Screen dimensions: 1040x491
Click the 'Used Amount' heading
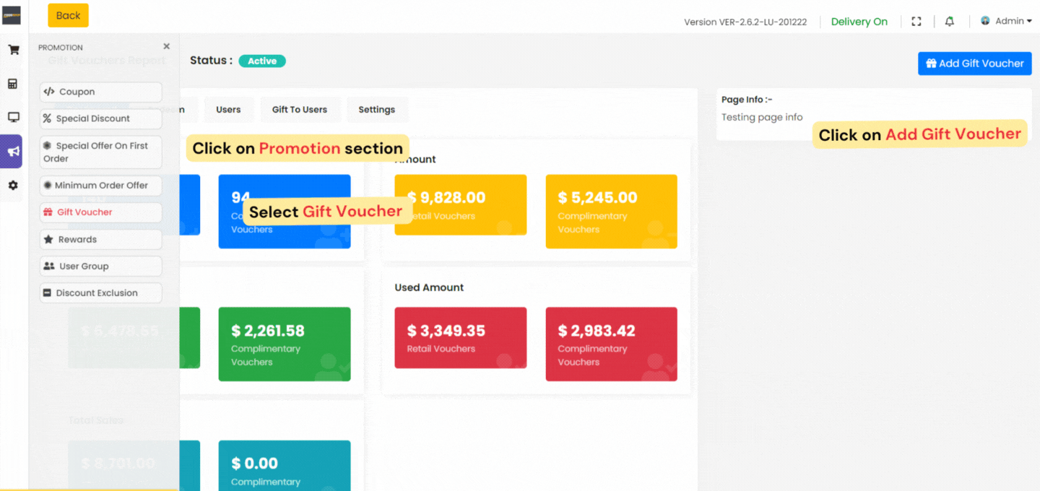[x=429, y=287]
